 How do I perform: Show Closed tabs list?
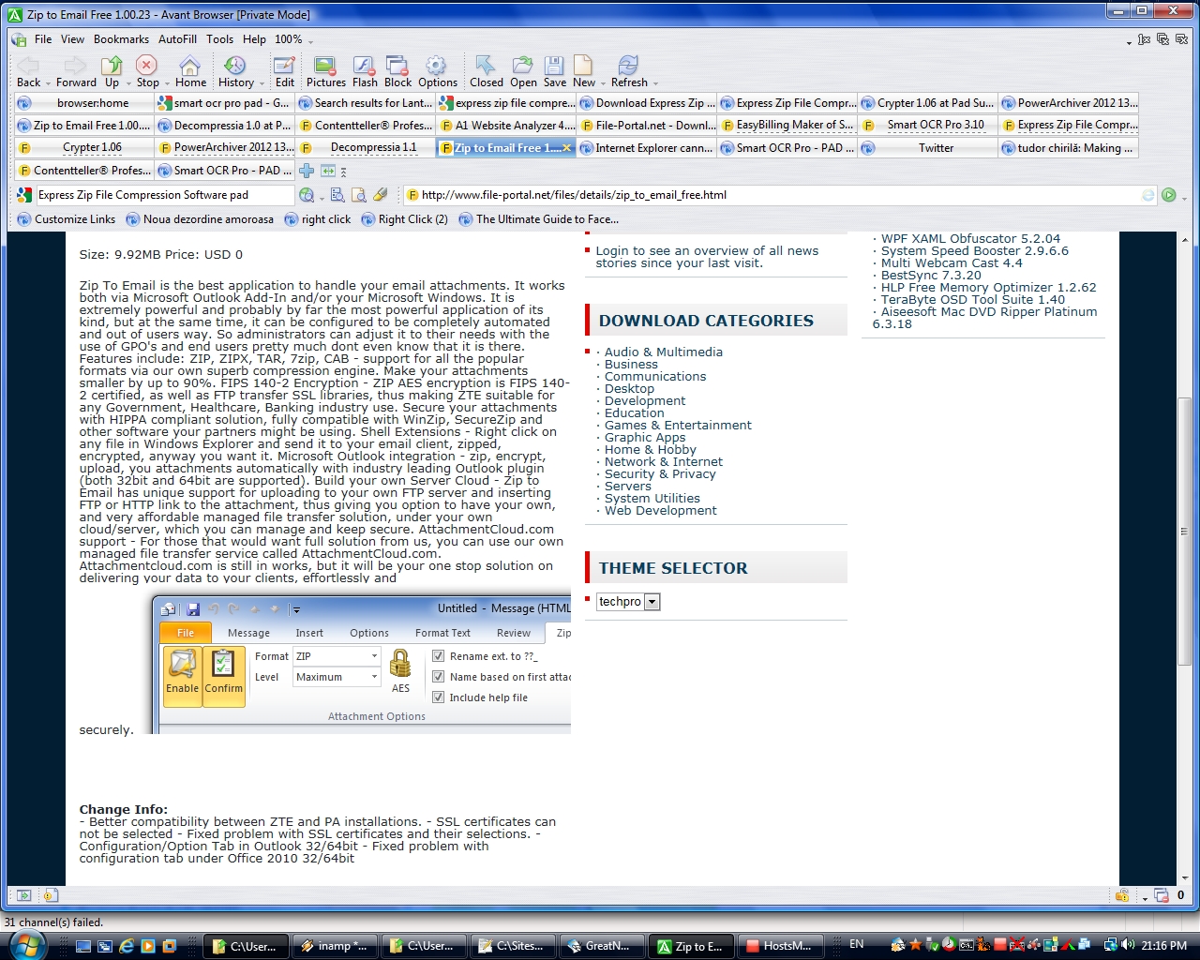[486, 65]
